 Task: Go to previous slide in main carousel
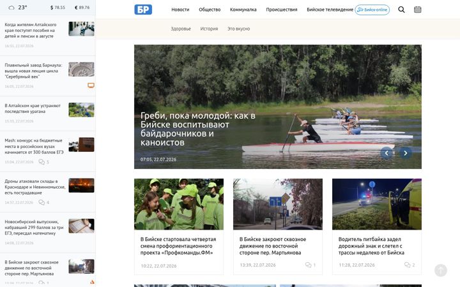tap(387, 153)
